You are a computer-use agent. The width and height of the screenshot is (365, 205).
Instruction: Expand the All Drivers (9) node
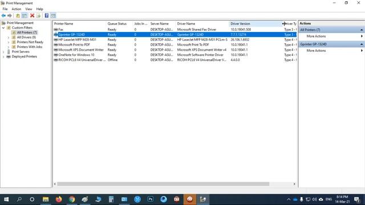9,38
